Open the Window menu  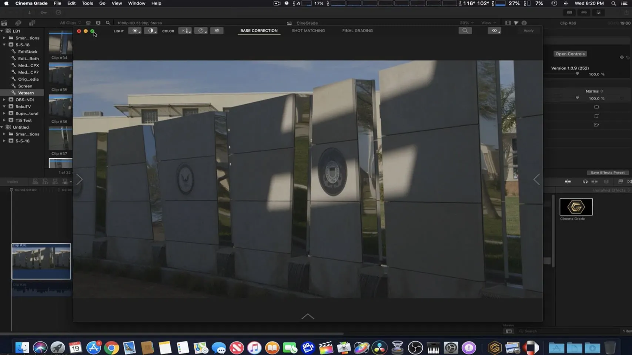[x=137, y=3]
